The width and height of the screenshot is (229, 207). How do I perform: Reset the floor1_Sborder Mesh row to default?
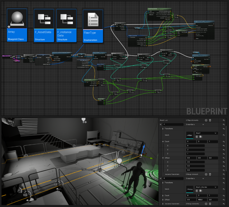click(x=224, y=189)
